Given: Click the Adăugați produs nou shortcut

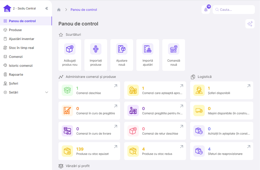Looking at the screenshot, I should click(x=70, y=55).
